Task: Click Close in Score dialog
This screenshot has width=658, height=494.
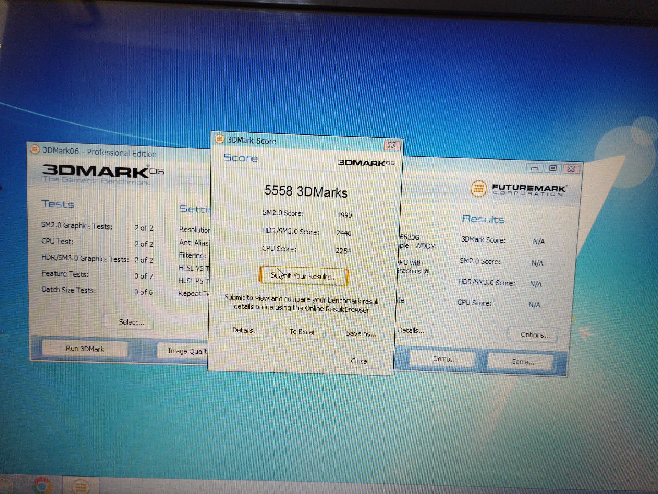Action: (359, 361)
